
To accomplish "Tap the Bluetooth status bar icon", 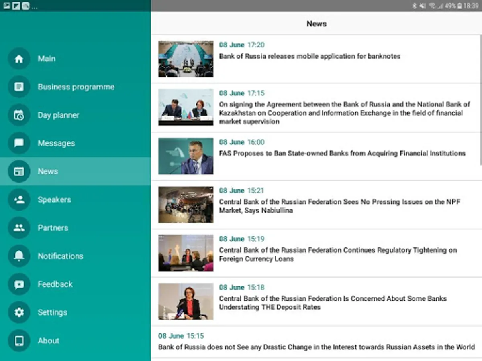I will click(x=415, y=6).
